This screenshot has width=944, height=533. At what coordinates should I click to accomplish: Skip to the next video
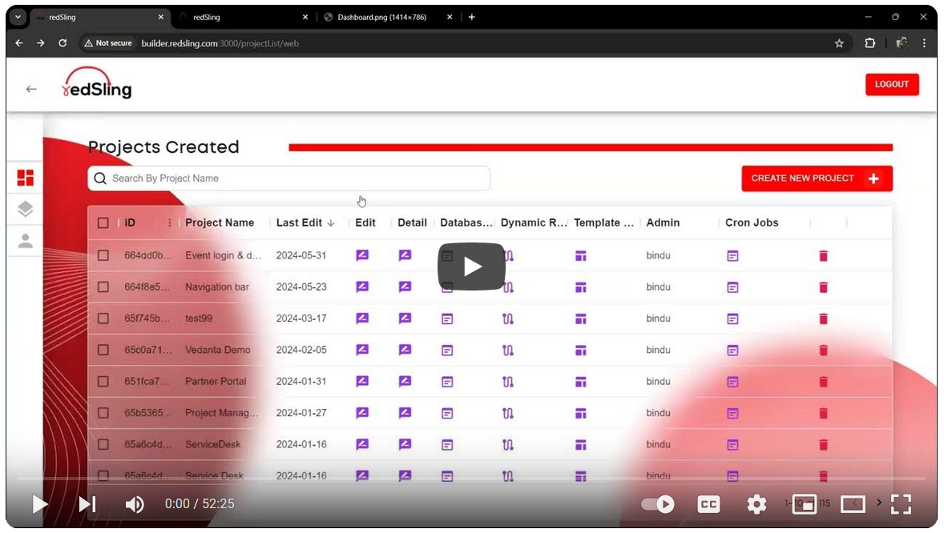click(x=87, y=504)
